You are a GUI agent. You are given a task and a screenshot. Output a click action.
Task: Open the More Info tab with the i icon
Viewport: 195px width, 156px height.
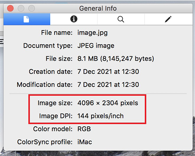point(74,19)
